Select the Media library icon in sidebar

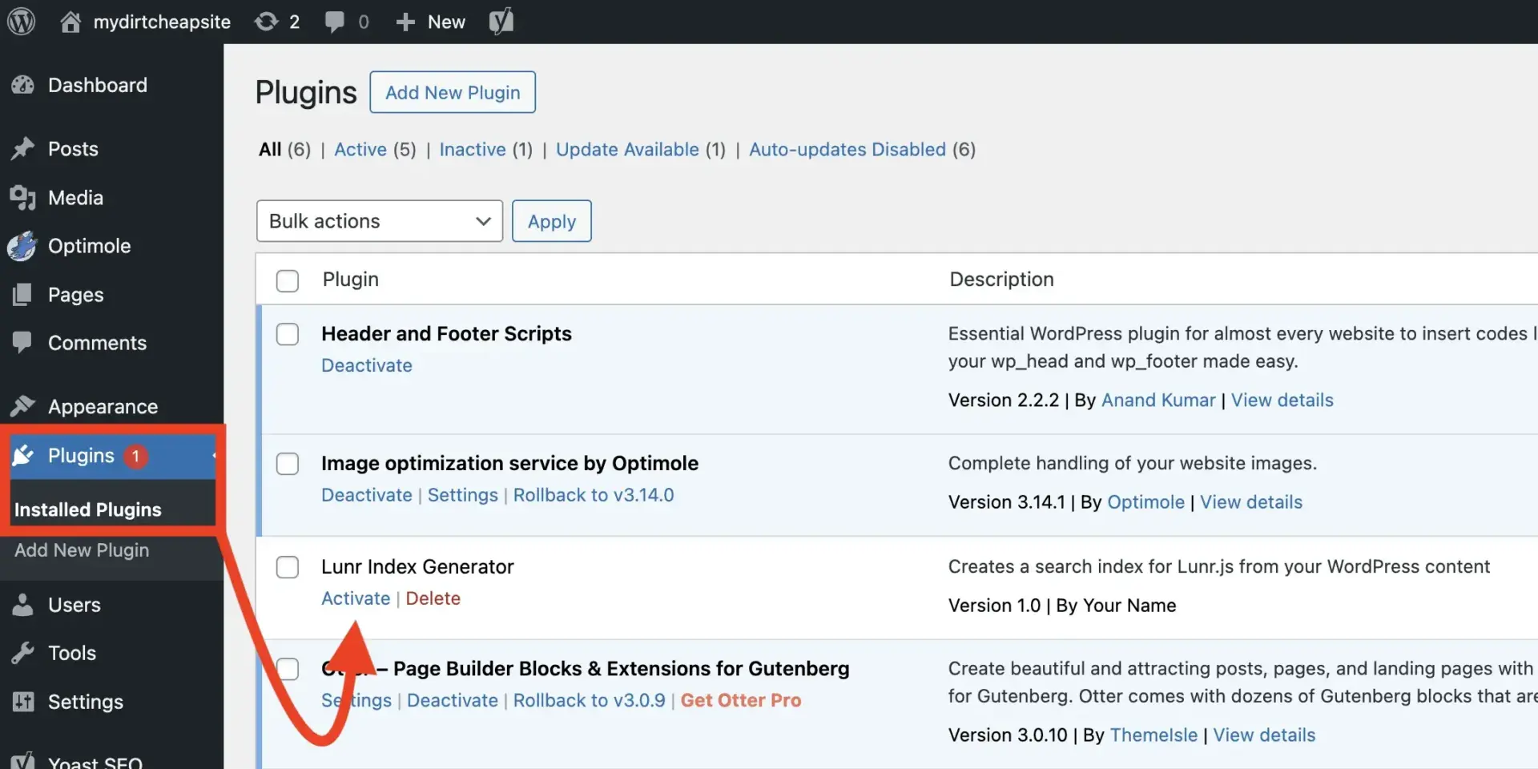(23, 198)
